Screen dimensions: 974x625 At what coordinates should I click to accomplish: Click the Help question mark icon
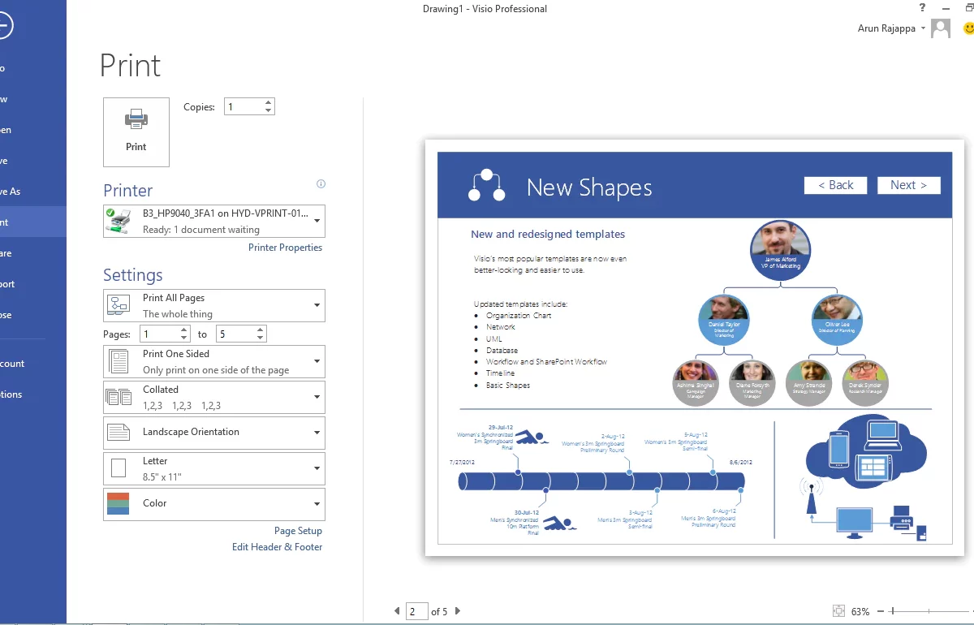coord(922,8)
